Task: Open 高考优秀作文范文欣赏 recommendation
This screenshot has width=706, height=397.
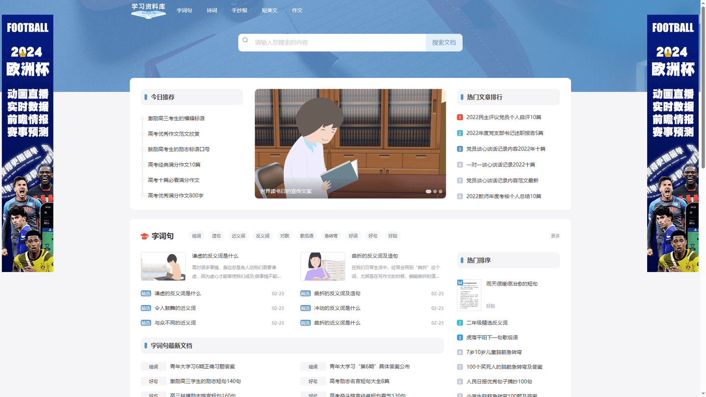Action: [174, 134]
